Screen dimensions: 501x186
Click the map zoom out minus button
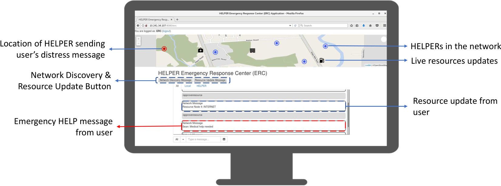pyautogui.click(x=138, y=43)
